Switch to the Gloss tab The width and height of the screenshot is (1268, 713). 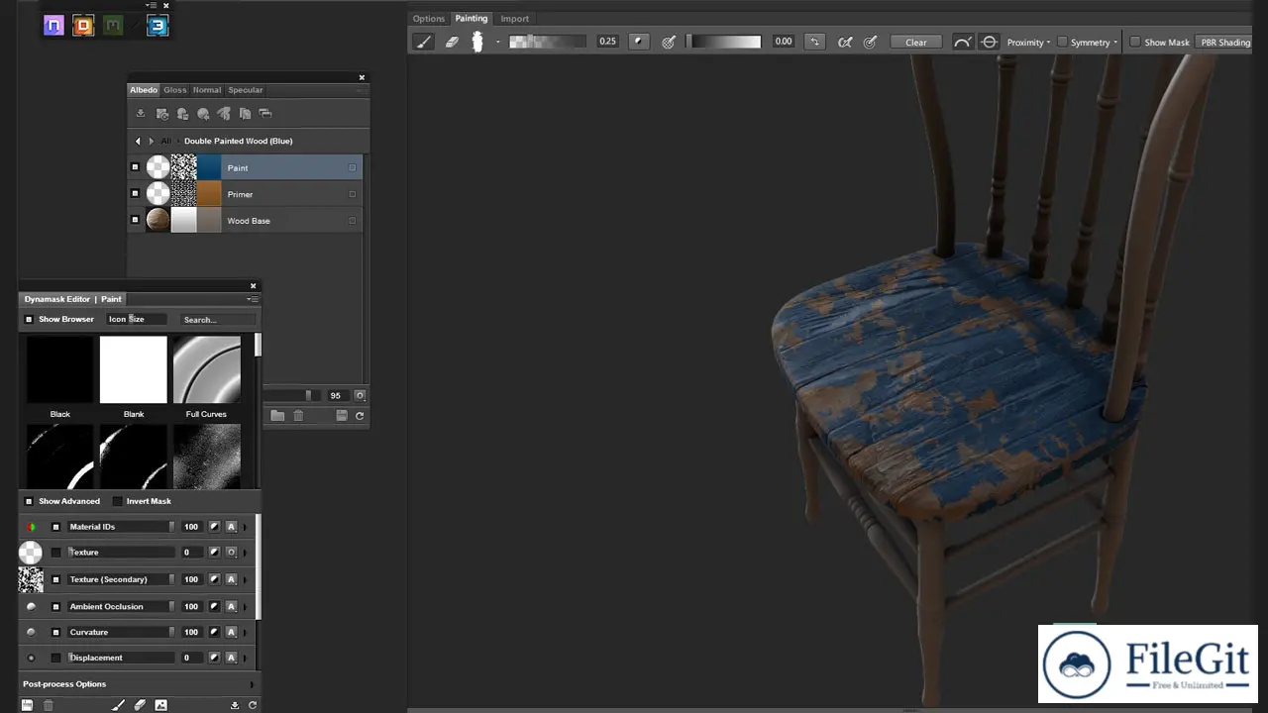(174, 90)
